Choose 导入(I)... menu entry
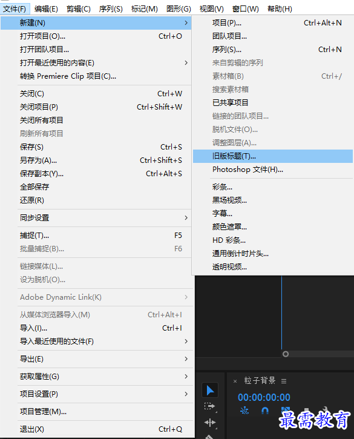This screenshot has width=354, height=439. point(97,328)
